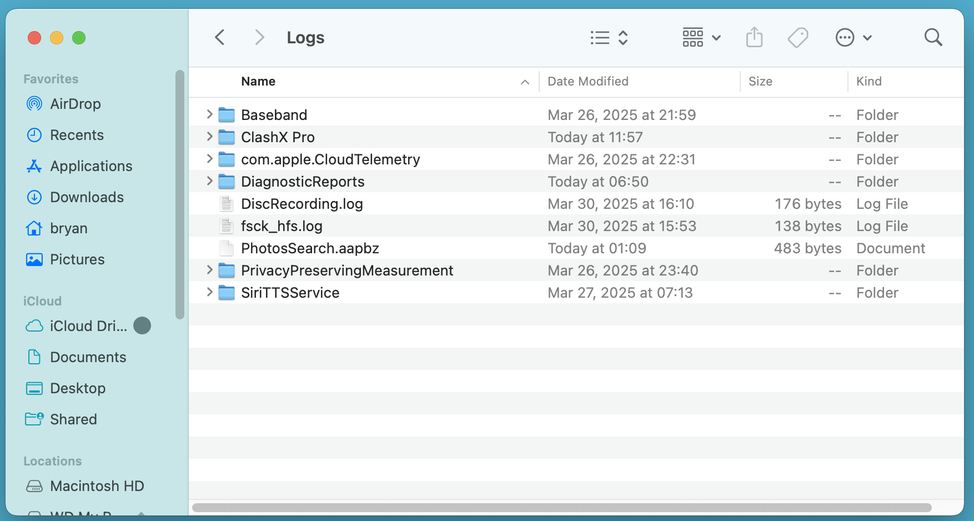Click the Share icon in the toolbar

coord(754,37)
